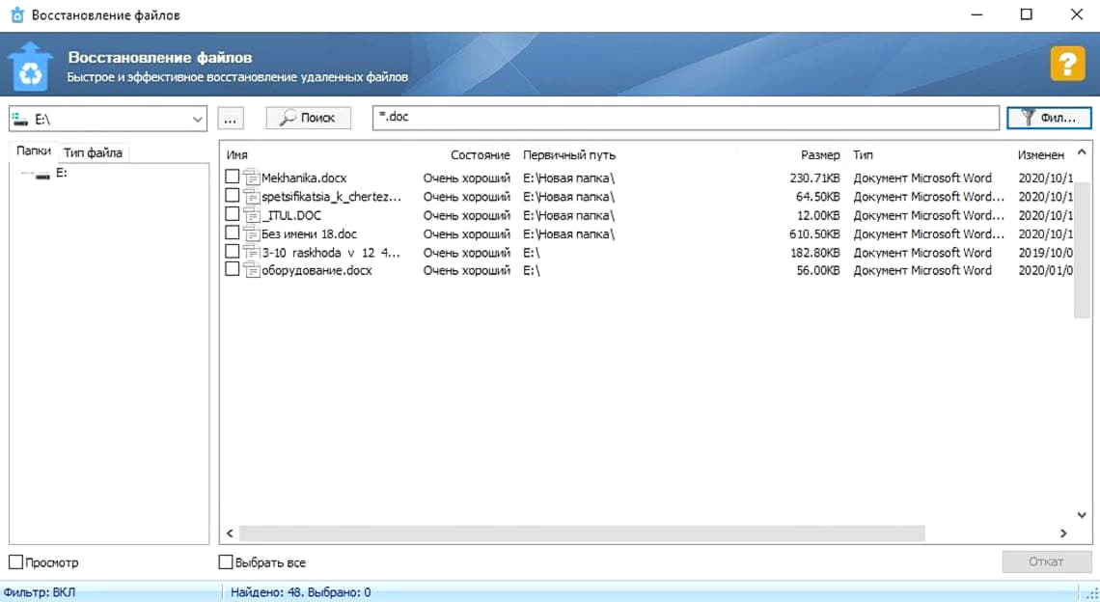Image resolution: width=1100 pixels, height=602 pixels.
Task: Click the E: drive icon in tree
Action: [x=42, y=175]
